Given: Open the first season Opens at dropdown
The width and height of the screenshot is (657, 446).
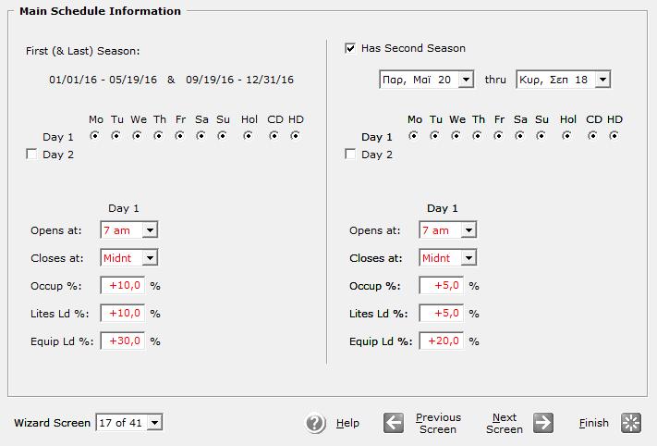Looking at the screenshot, I should point(129,229).
